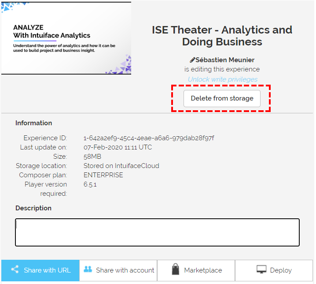Click the text Stored on IntuifaceCloud
316x284 pixels.
(x=121, y=166)
